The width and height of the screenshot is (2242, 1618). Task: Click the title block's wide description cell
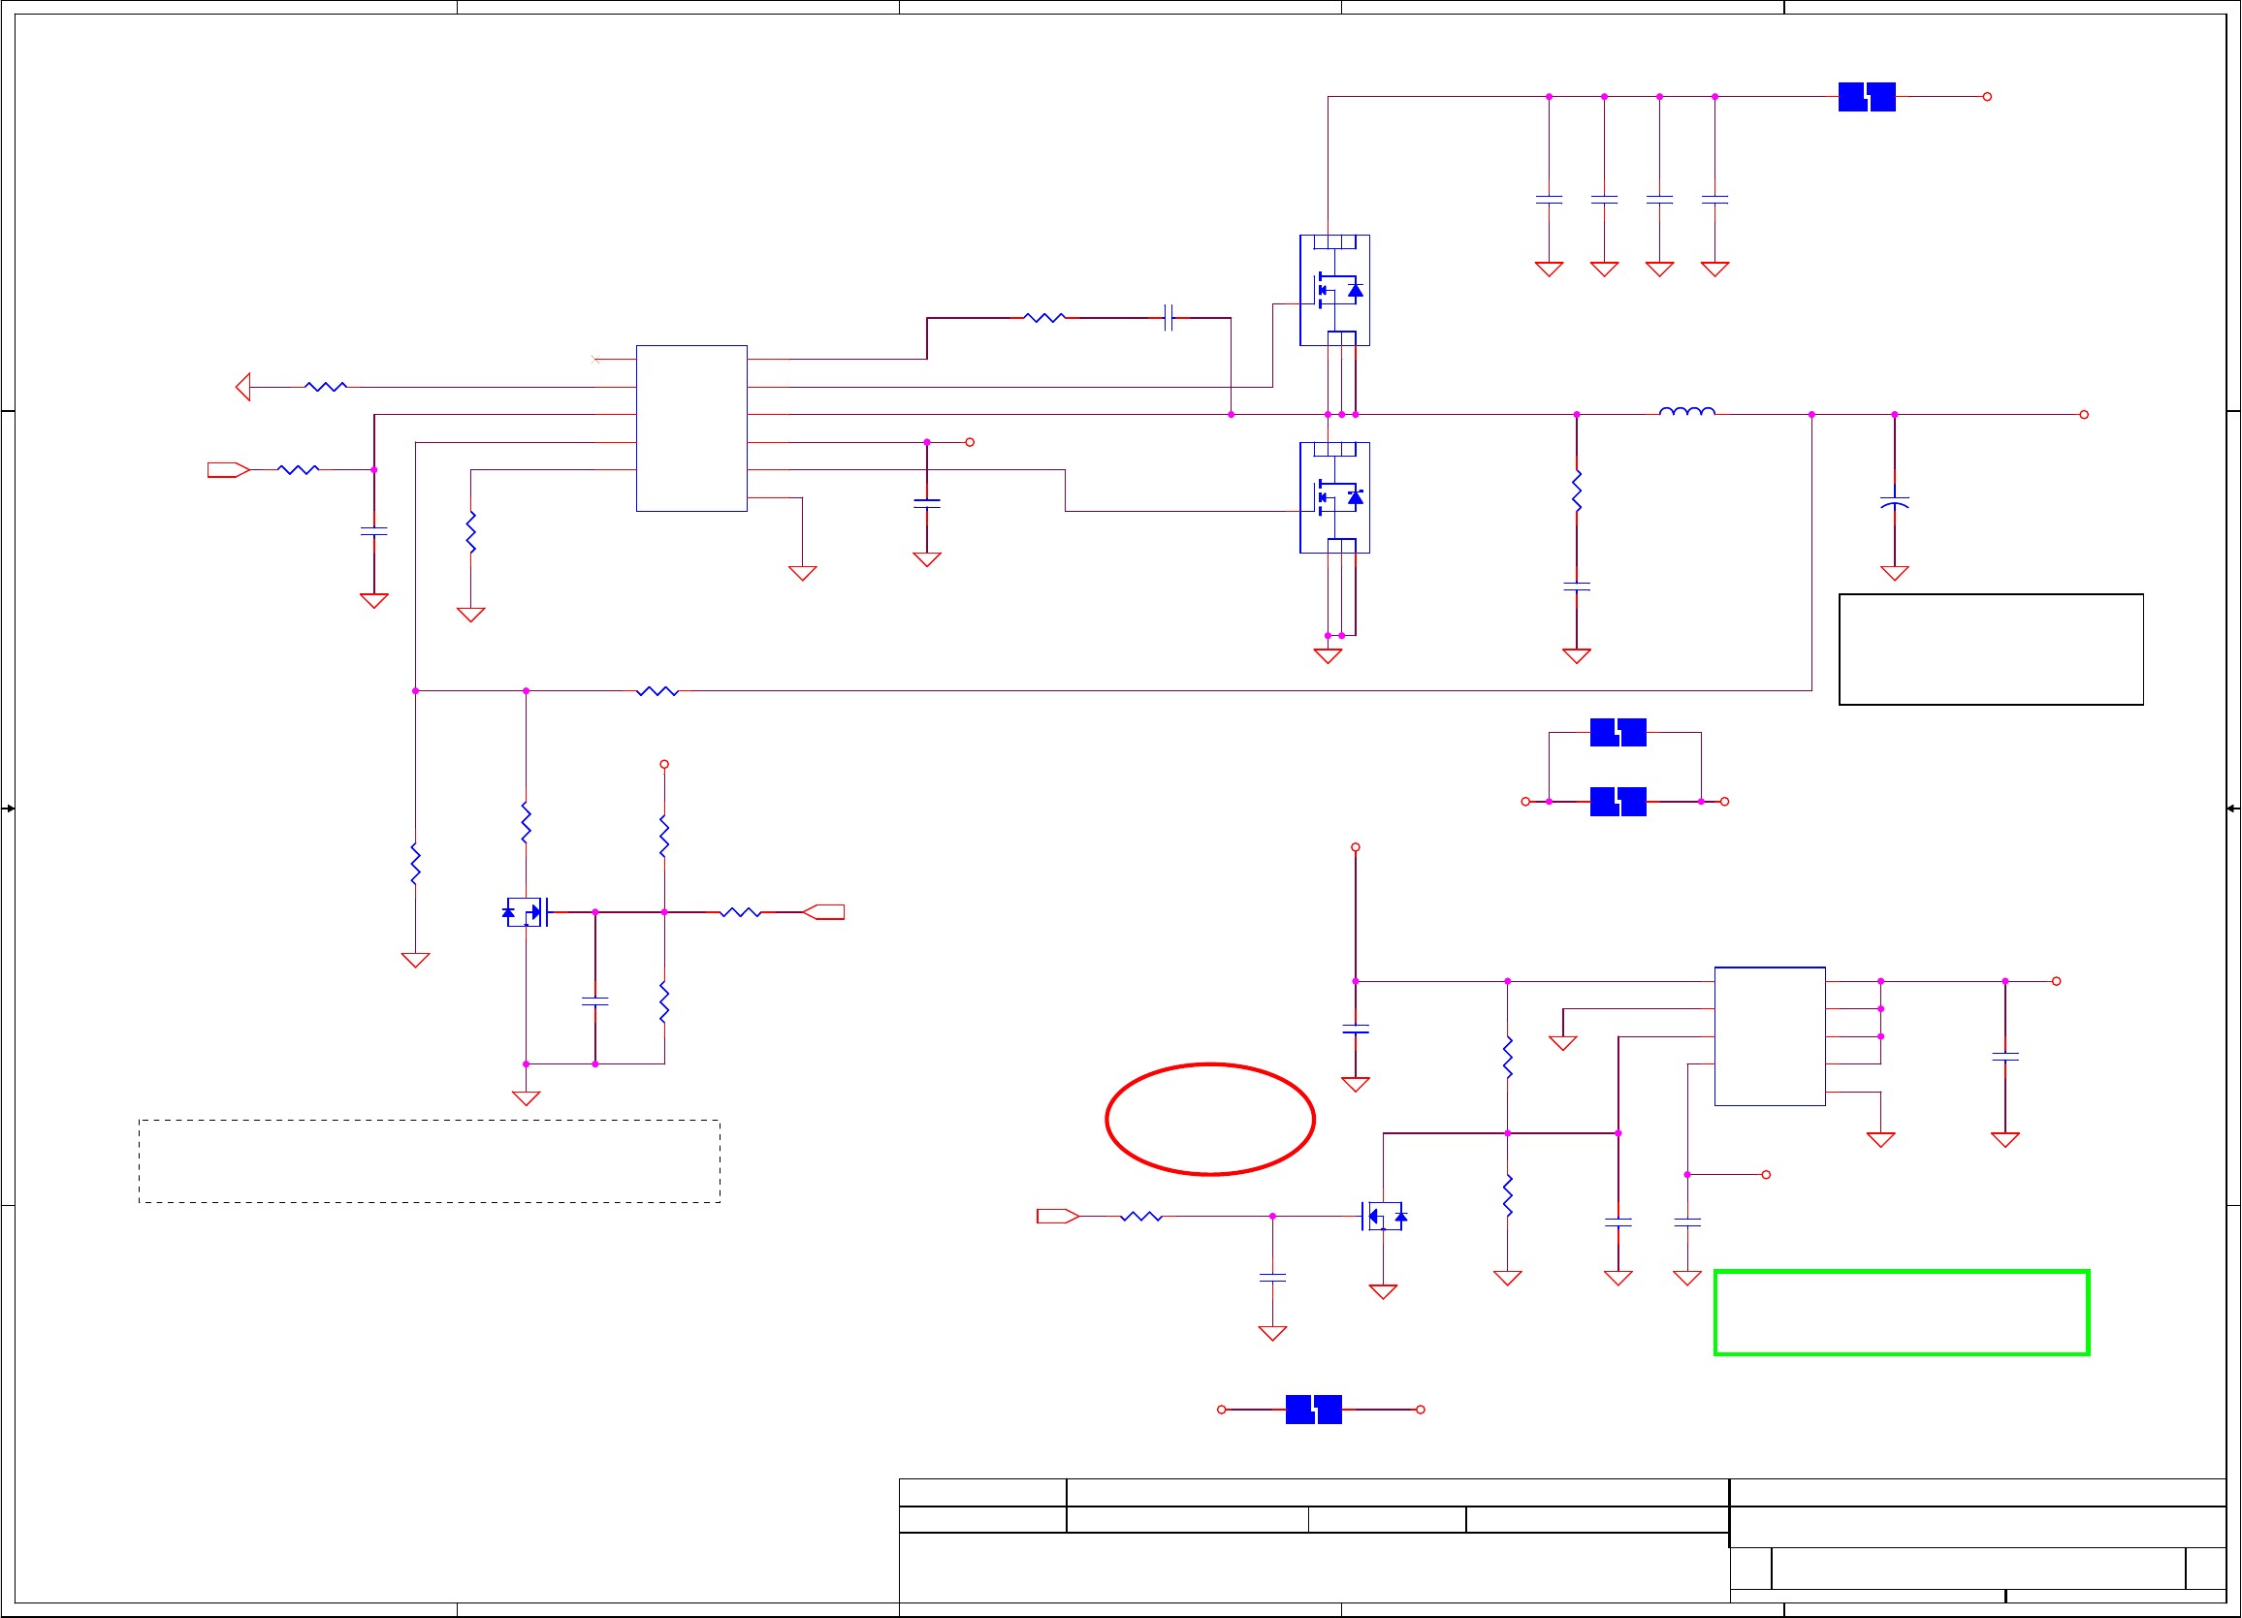click(x=1314, y=1568)
